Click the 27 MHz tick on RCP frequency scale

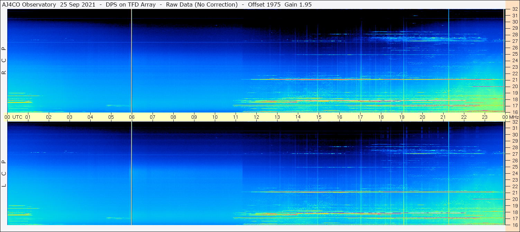coord(515,41)
